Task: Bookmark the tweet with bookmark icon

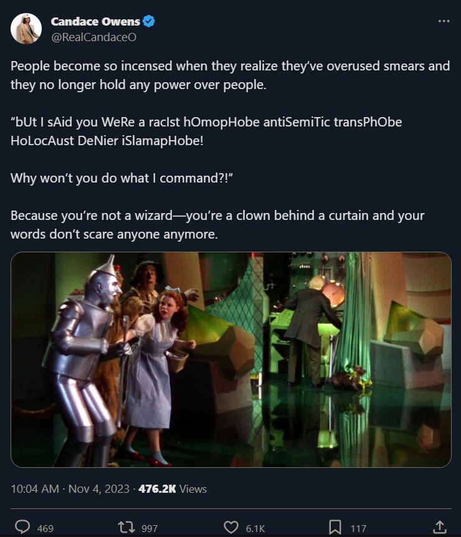Action: click(335, 528)
